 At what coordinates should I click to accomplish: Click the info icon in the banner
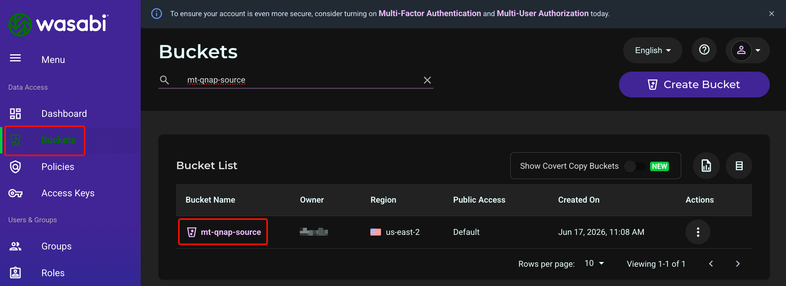(156, 14)
